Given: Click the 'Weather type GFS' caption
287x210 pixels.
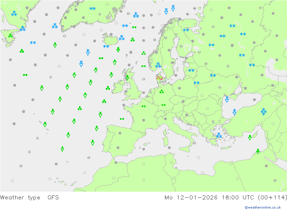Looking at the screenshot, I should pyautogui.click(x=30, y=197).
